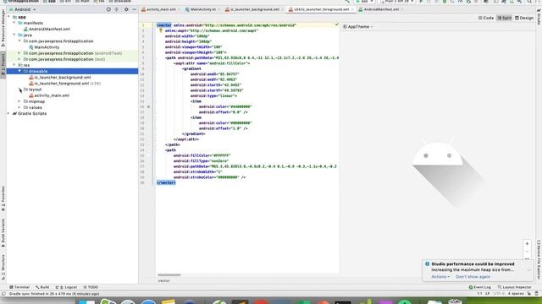Collapse the java folder node
This screenshot has width=542, height=304.
click(x=14, y=35)
